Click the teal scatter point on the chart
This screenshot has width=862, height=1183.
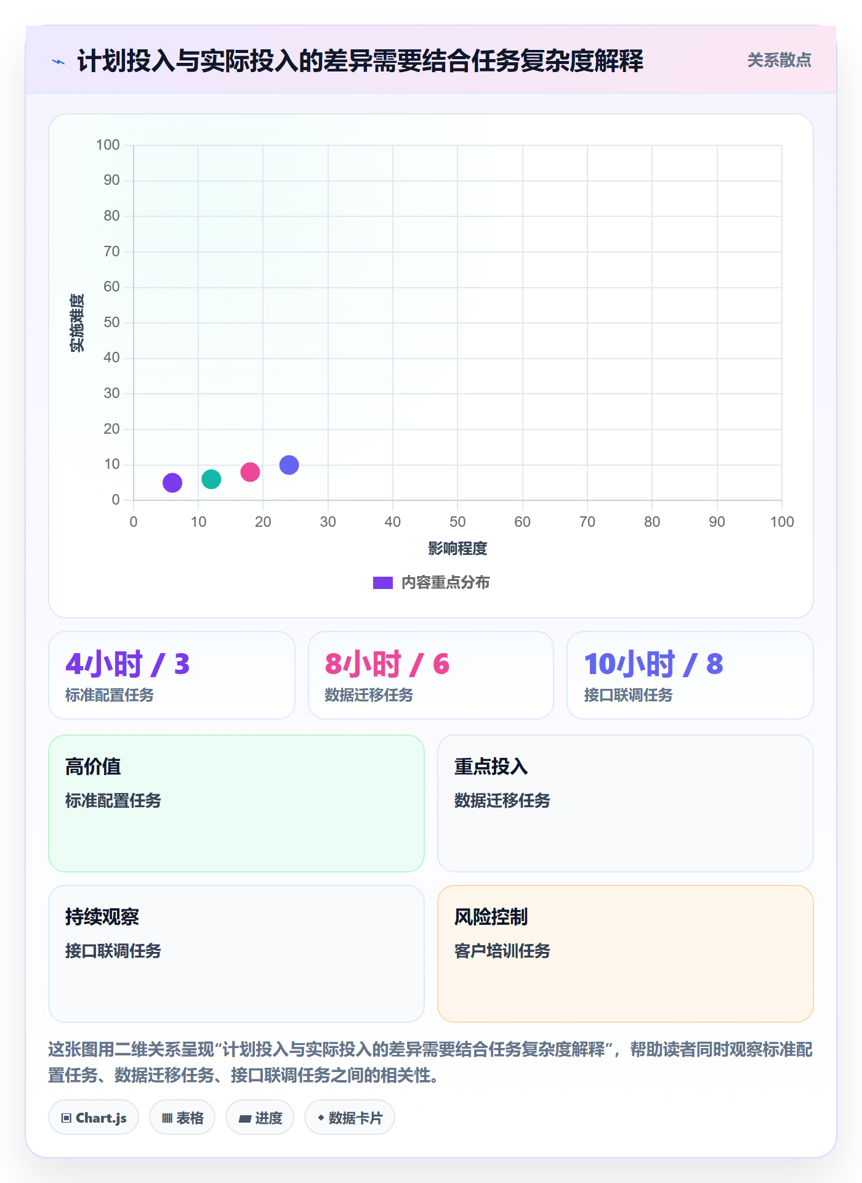point(211,479)
